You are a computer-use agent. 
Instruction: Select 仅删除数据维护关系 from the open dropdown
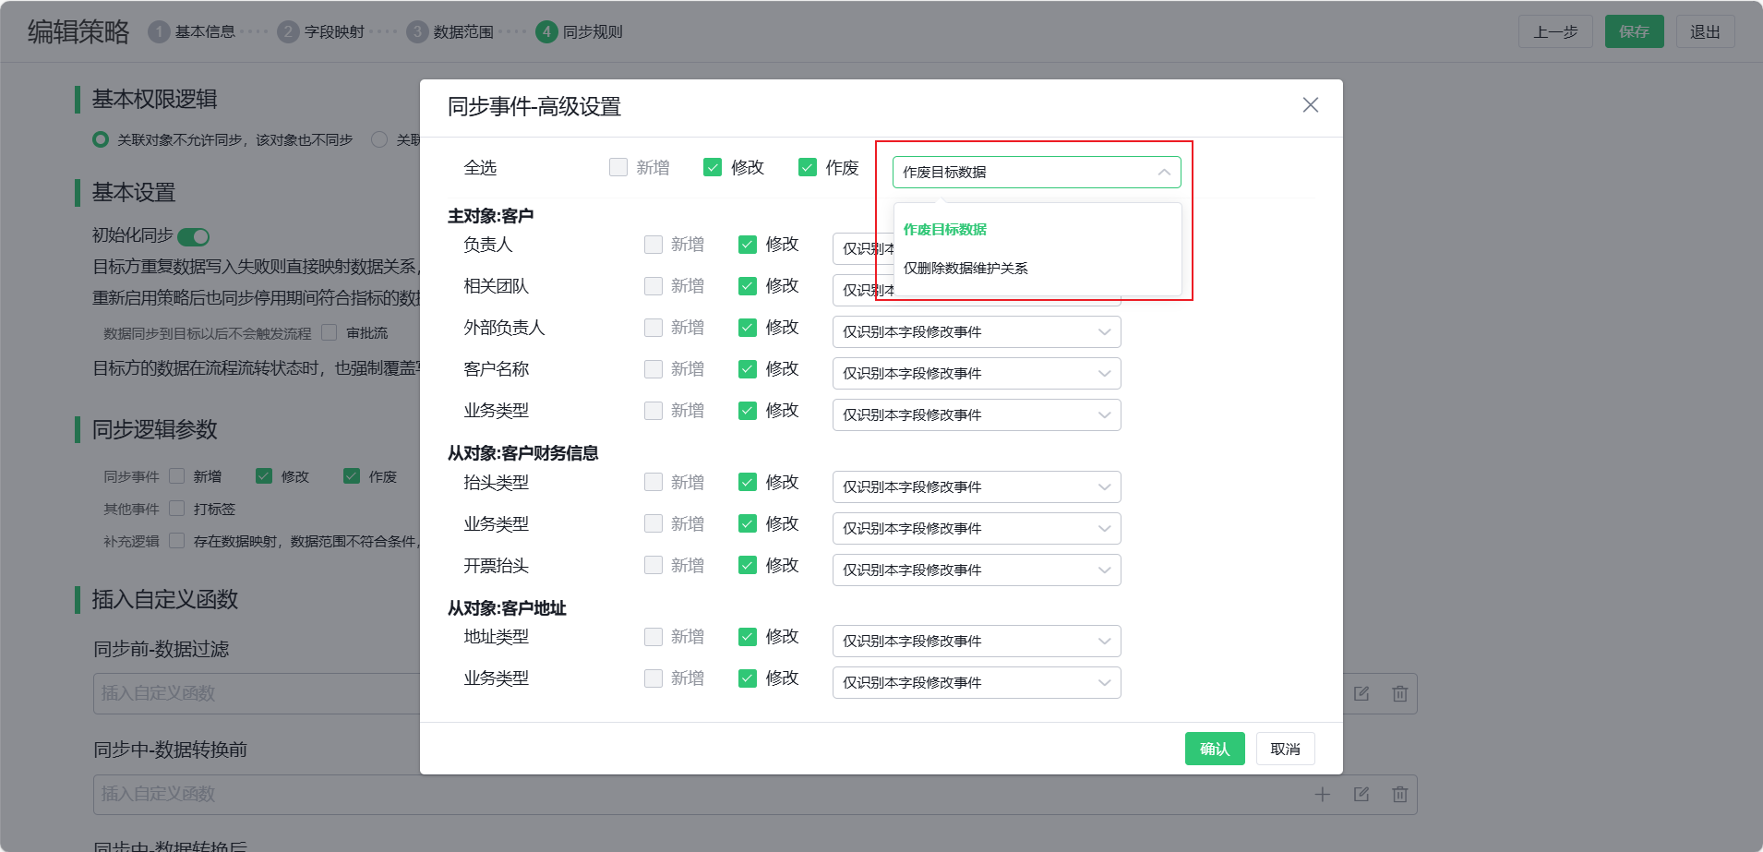click(965, 268)
